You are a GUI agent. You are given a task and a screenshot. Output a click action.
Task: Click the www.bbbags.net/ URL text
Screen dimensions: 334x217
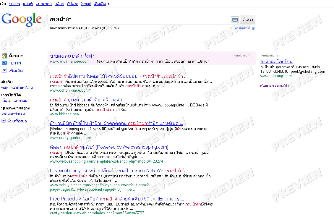coord(64,114)
